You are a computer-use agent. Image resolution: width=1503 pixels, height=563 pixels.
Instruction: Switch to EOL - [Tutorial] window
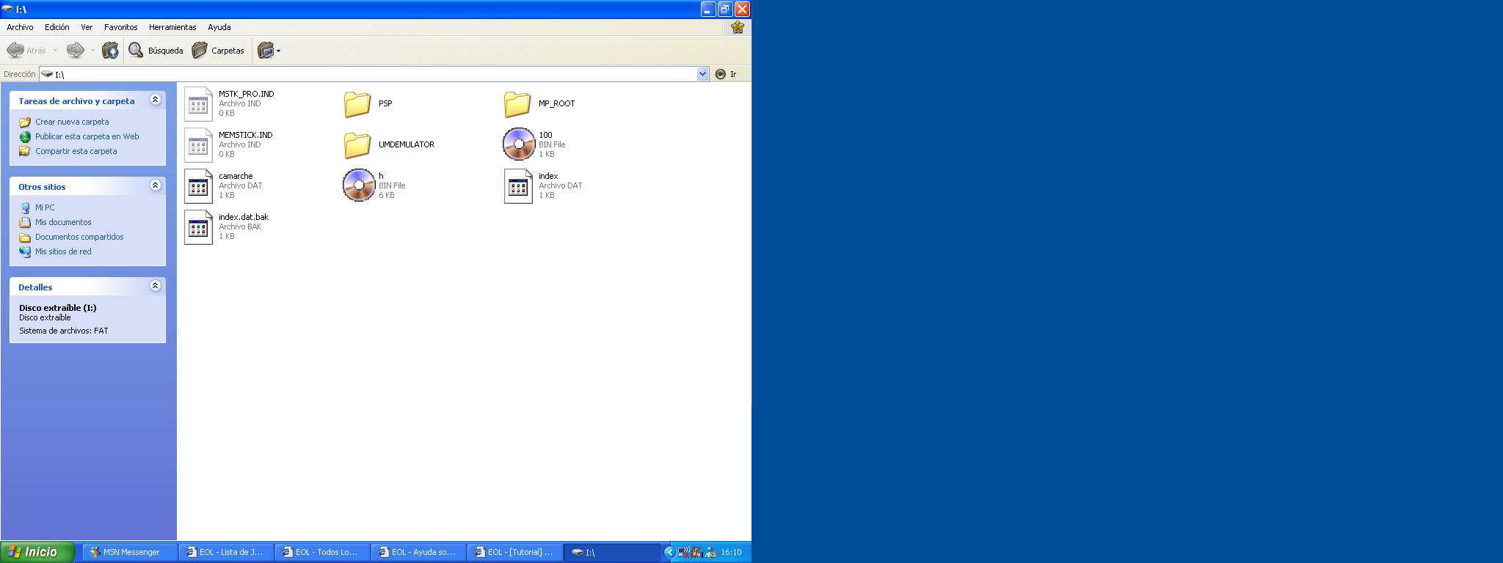pyautogui.click(x=514, y=552)
